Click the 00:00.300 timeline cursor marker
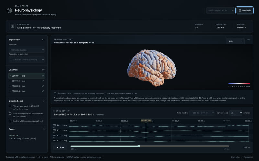The image size is (259, 161). 146,121
